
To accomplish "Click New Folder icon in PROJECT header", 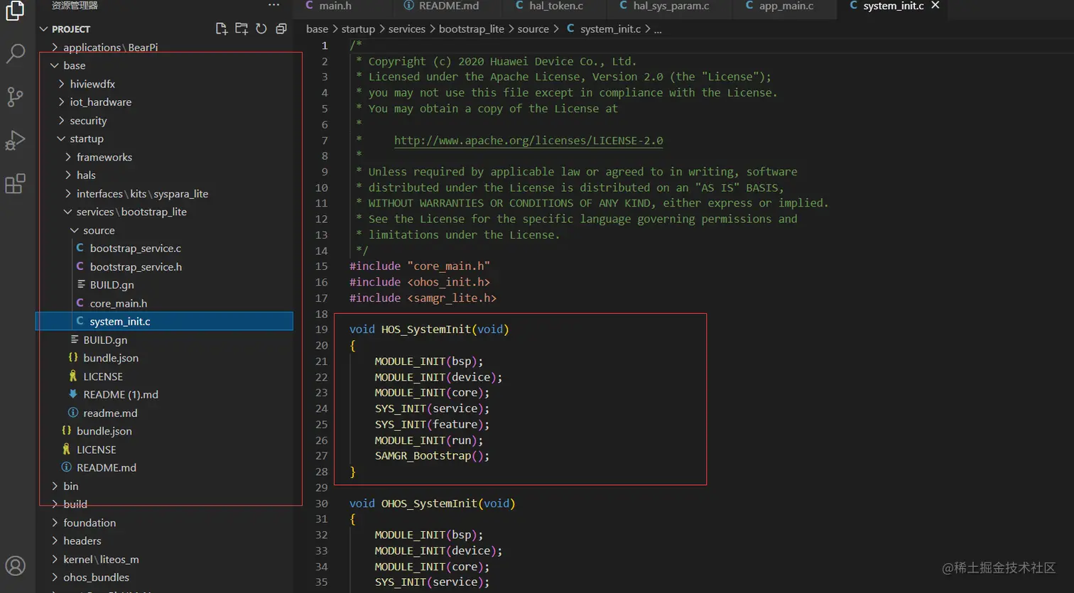I will [x=242, y=29].
